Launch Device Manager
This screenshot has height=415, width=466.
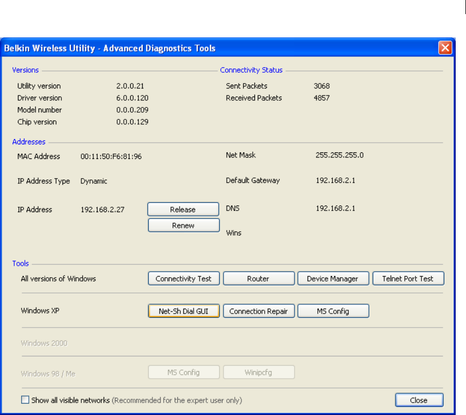click(x=333, y=278)
